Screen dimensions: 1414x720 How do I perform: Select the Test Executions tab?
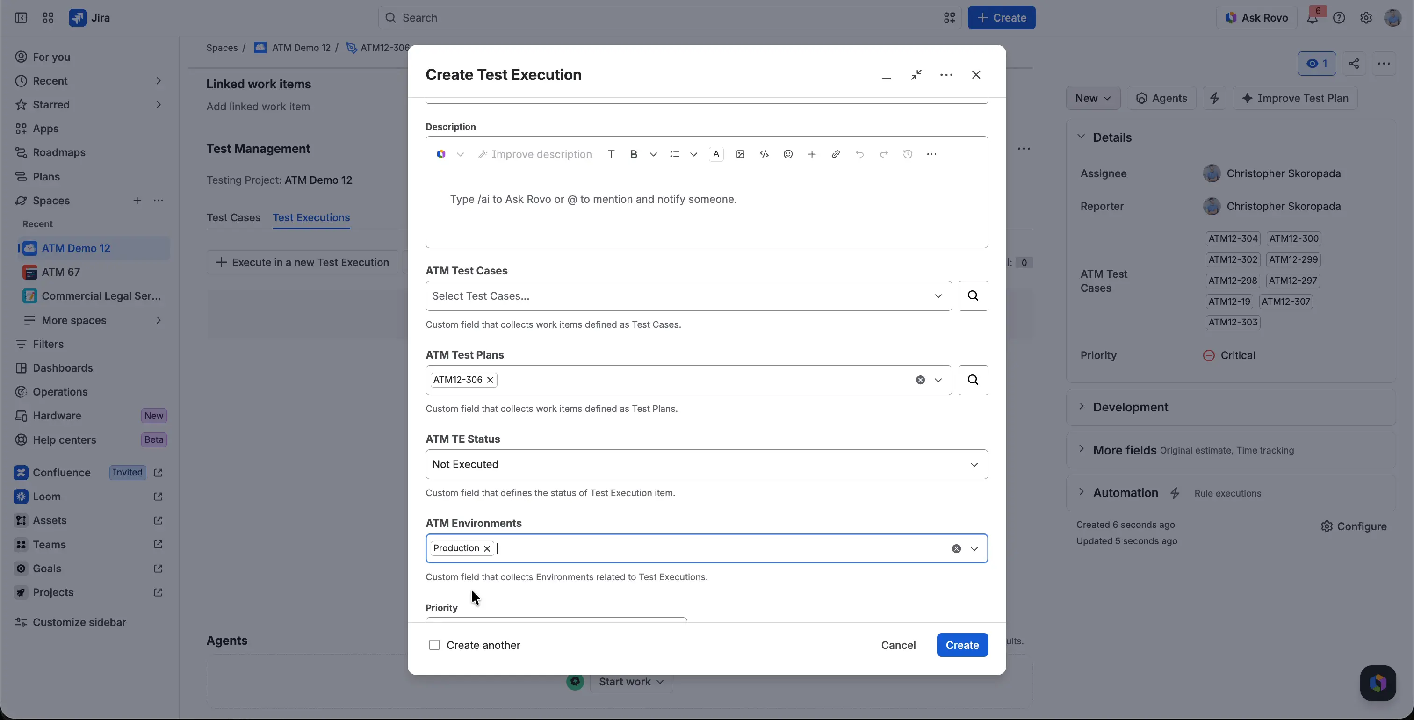point(311,217)
